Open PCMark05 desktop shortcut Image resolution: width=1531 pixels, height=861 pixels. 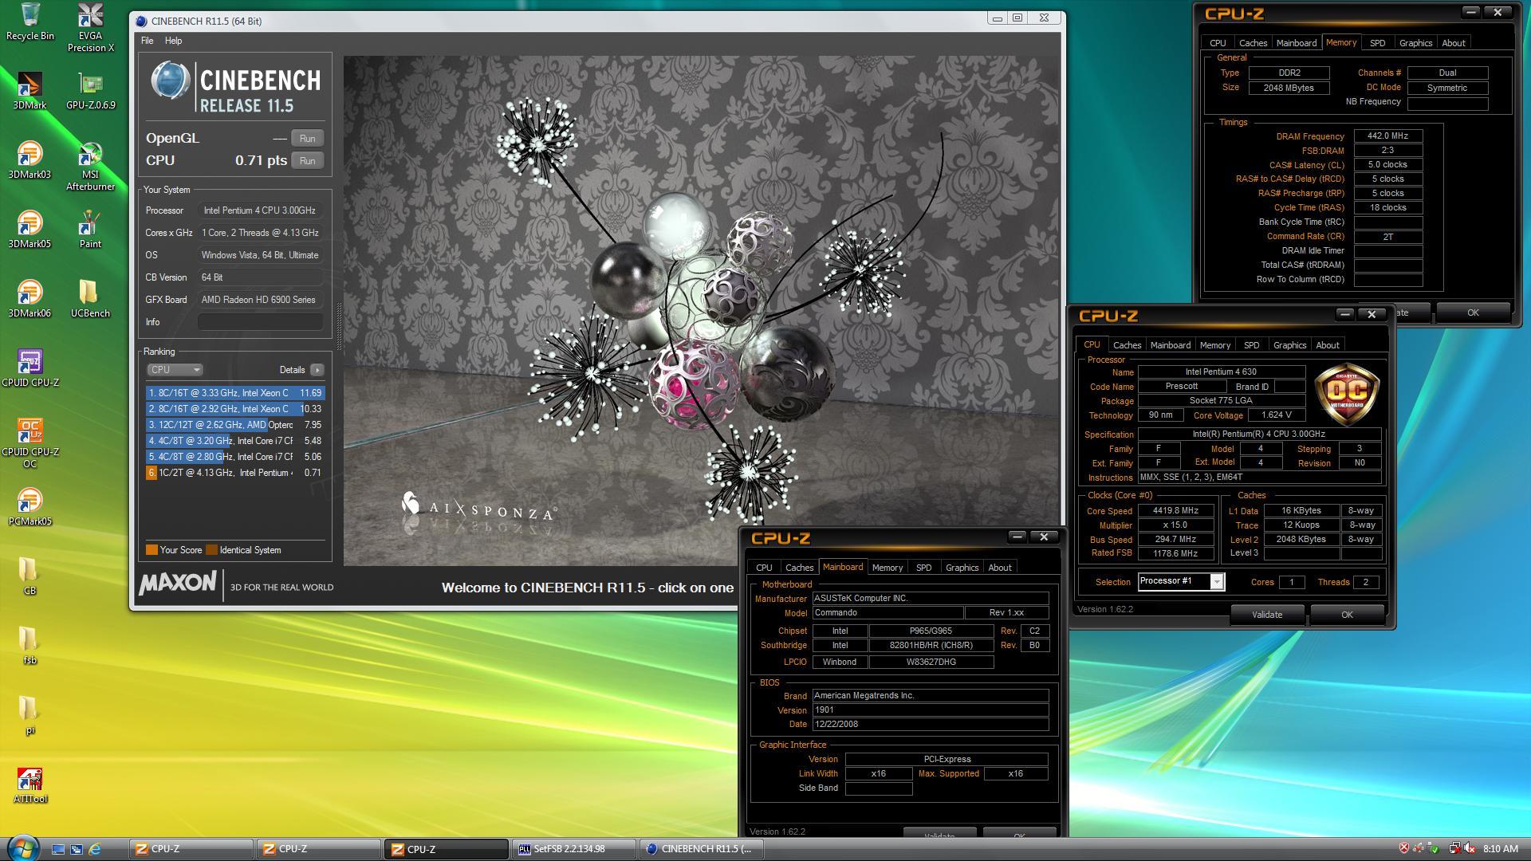pos(30,507)
